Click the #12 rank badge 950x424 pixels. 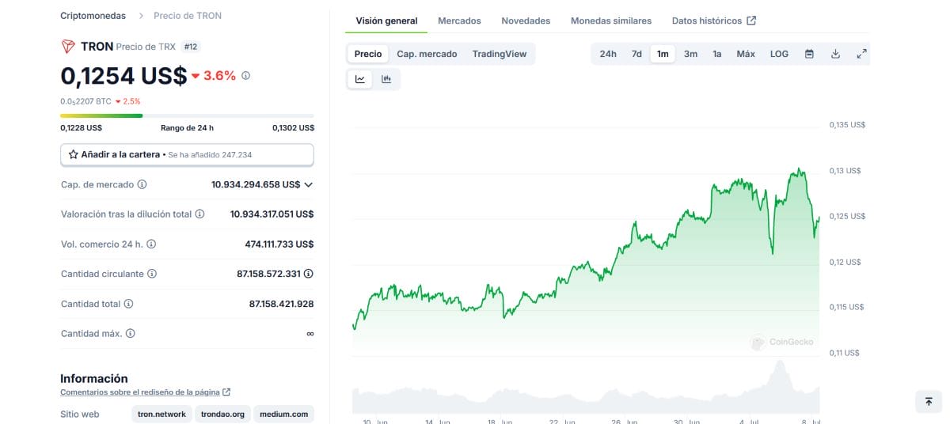pos(191,47)
